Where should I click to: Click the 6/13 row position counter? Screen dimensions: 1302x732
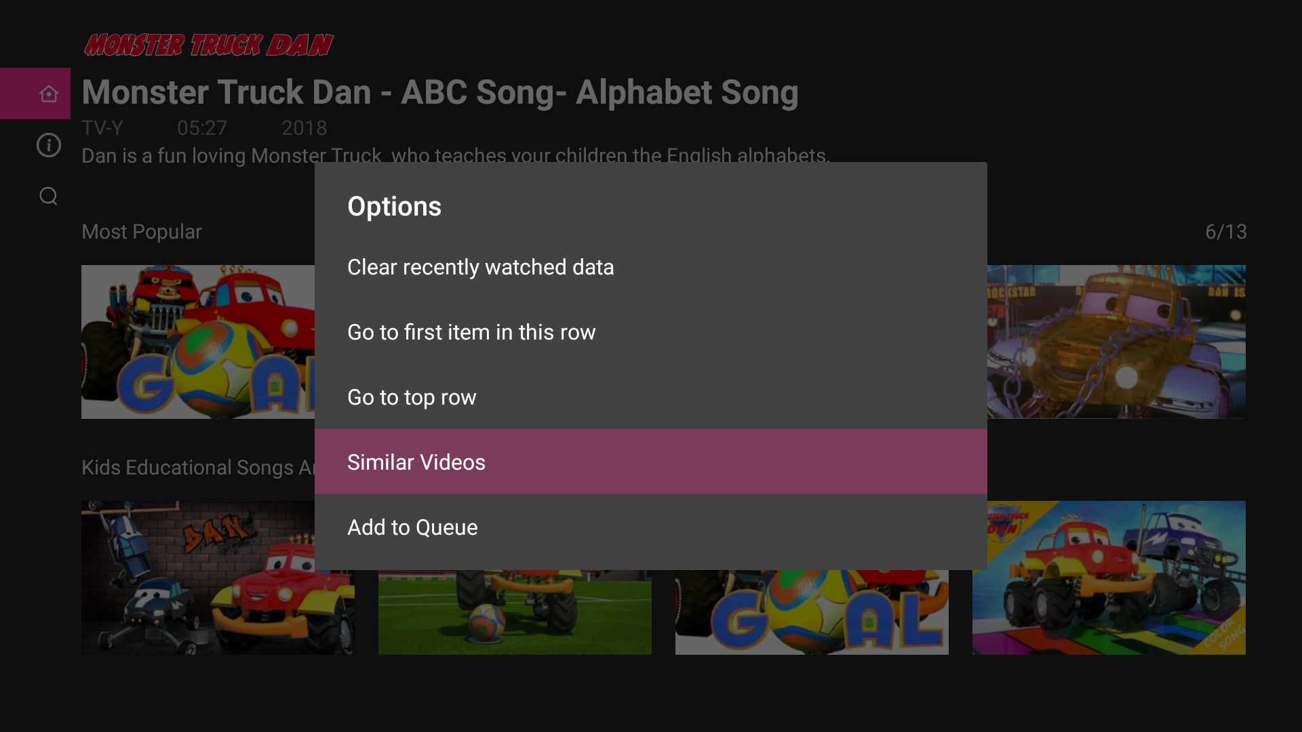tap(1225, 232)
